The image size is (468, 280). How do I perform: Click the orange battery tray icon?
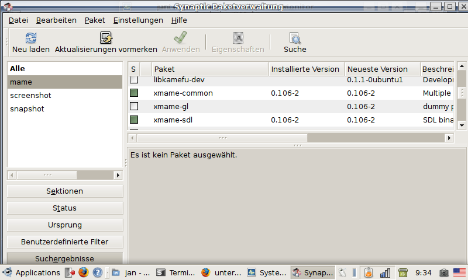click(x=369, y=272)
